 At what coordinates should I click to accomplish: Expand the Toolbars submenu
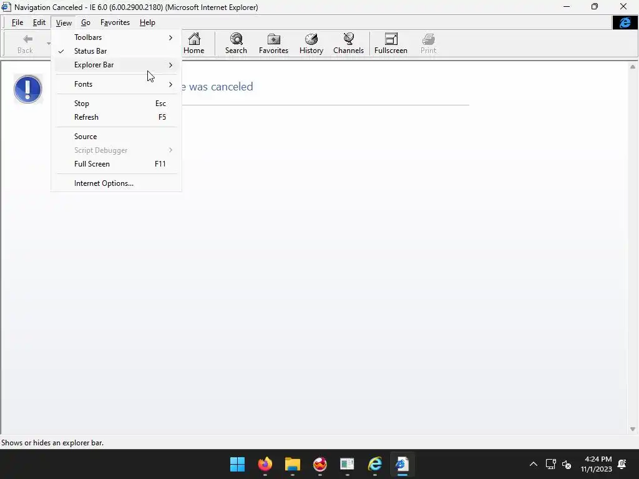point(116,37)
